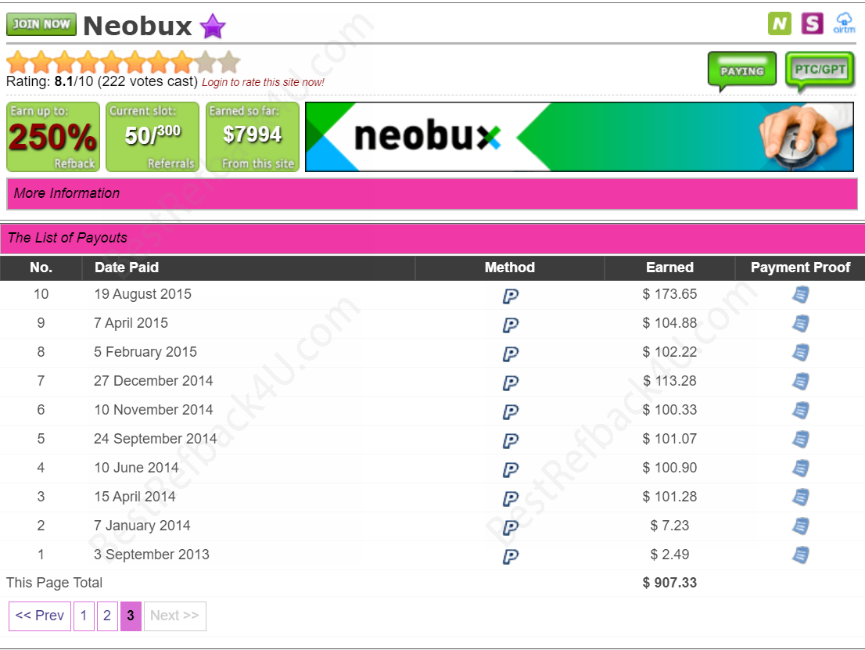The height and width of the screenshot is (650, 865).
Task: Click PayPal icon in 19 August 2015 row
Action: coord(510,296)
